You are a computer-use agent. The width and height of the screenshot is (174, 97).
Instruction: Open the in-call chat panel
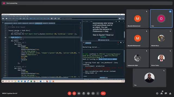click(166, 93)
